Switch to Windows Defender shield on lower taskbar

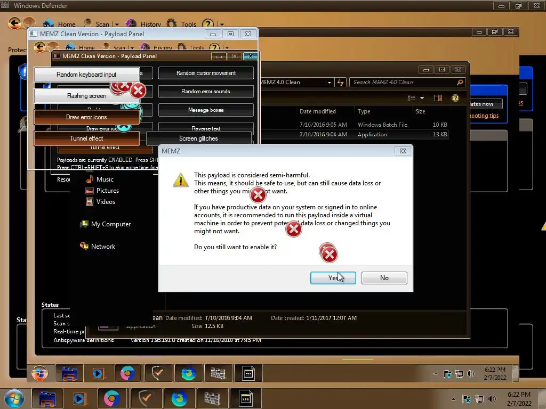coord(146,398)
